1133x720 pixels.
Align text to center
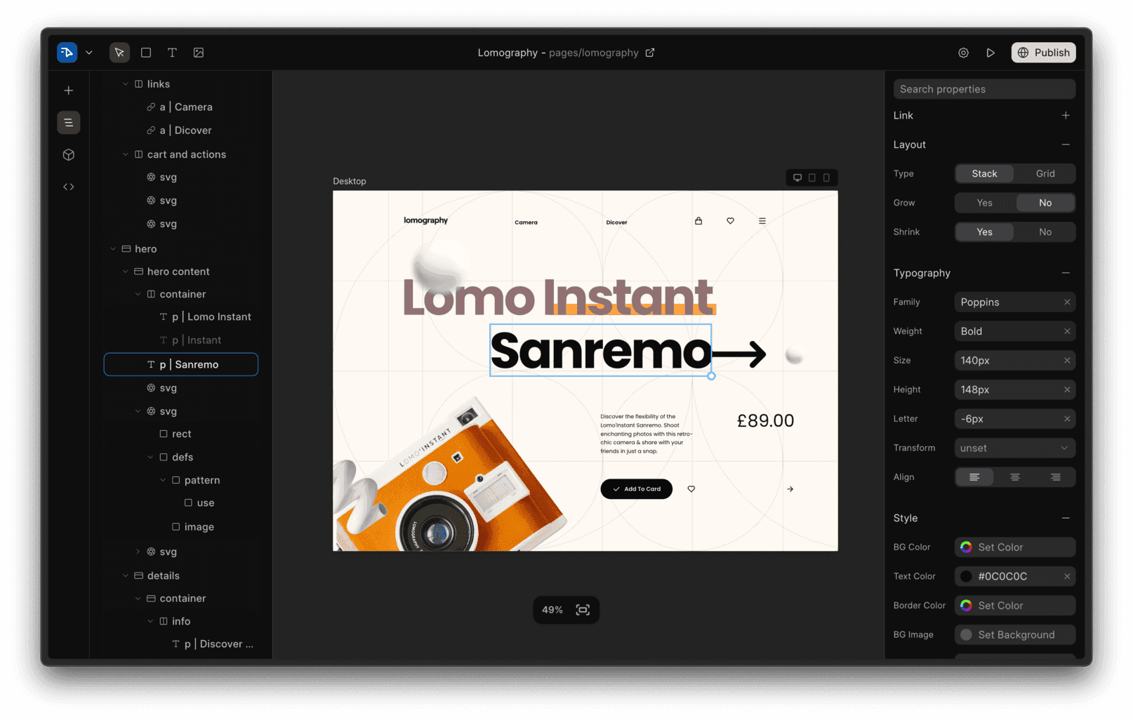tap(1015, 477)
